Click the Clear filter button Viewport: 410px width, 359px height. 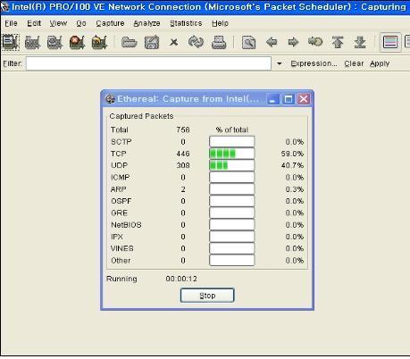354,63
